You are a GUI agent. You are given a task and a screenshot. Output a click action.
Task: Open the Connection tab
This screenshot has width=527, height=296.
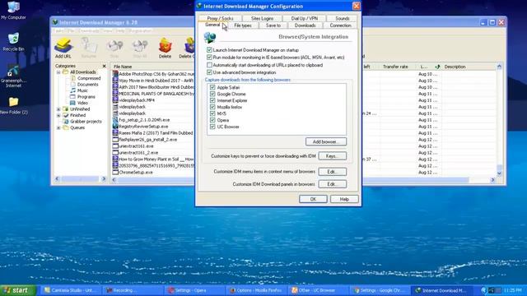tap(340, 25)
